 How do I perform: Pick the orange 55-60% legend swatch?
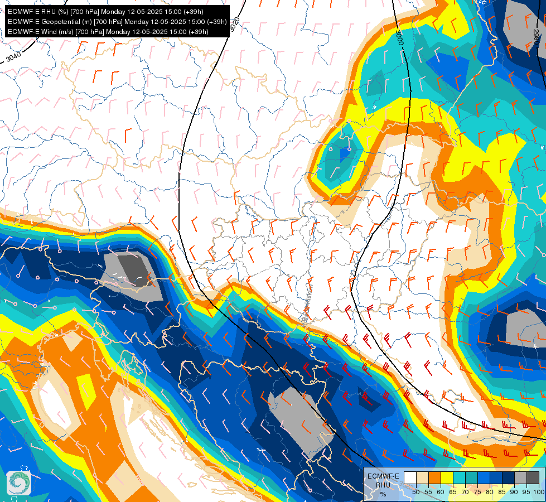pos(434,477)
